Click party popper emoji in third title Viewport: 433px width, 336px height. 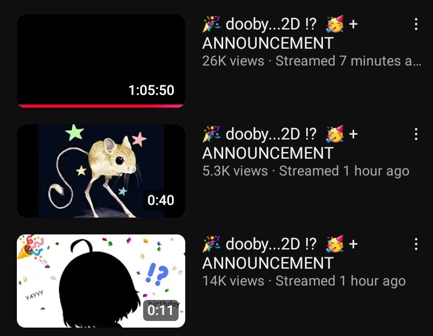pos(212,244)
